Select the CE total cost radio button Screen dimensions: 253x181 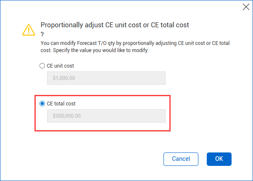tap(42, 103)
